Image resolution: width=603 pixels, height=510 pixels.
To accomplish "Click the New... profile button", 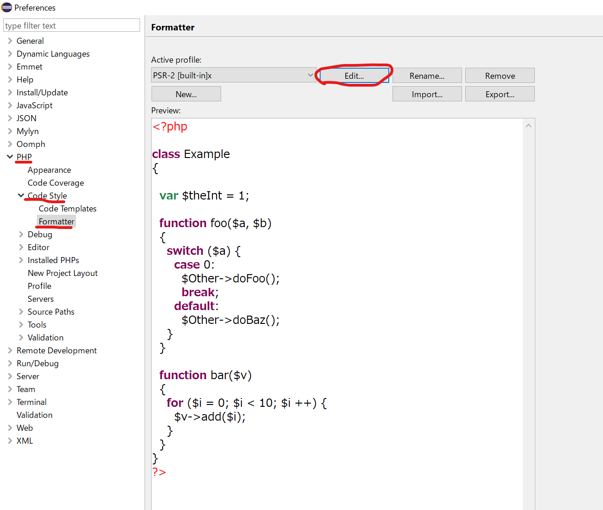I will pyautogui.click(x=186, y=94).
